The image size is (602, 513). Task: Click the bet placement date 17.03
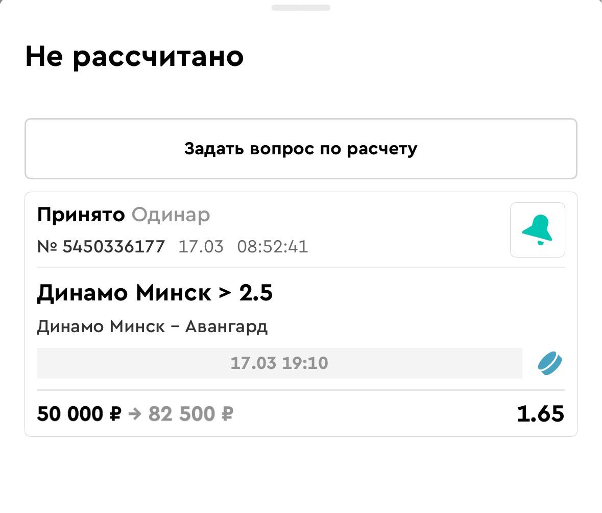pyautogui.click(x=201, y=247)
